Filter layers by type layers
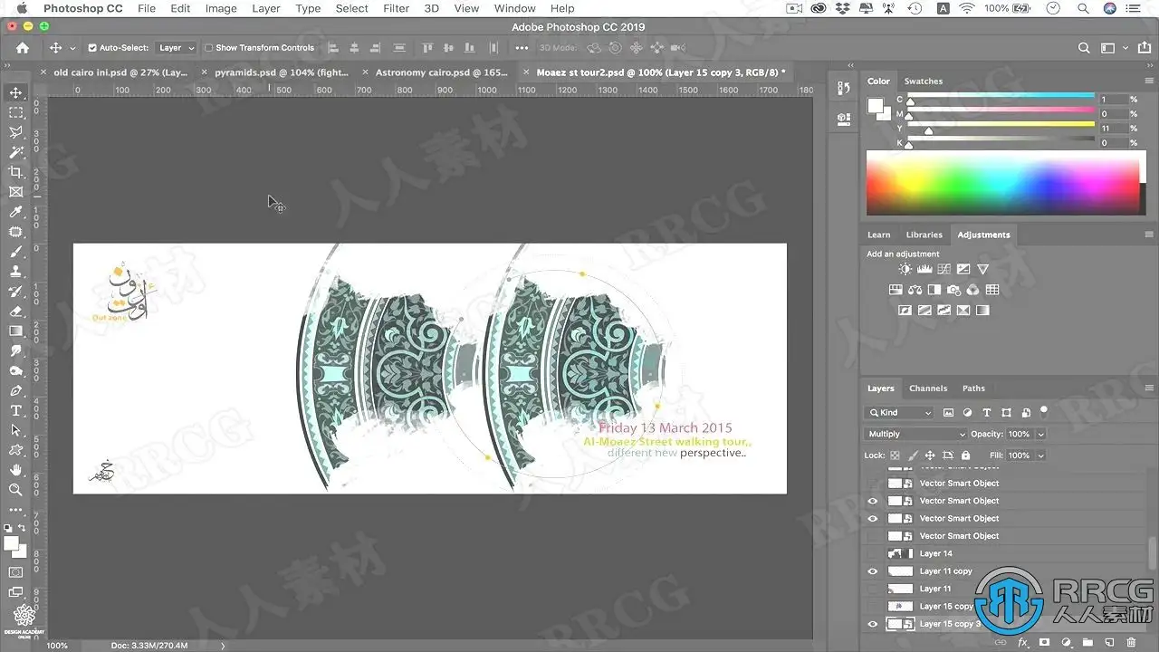 pyautogui.click(x=986, y=413)
